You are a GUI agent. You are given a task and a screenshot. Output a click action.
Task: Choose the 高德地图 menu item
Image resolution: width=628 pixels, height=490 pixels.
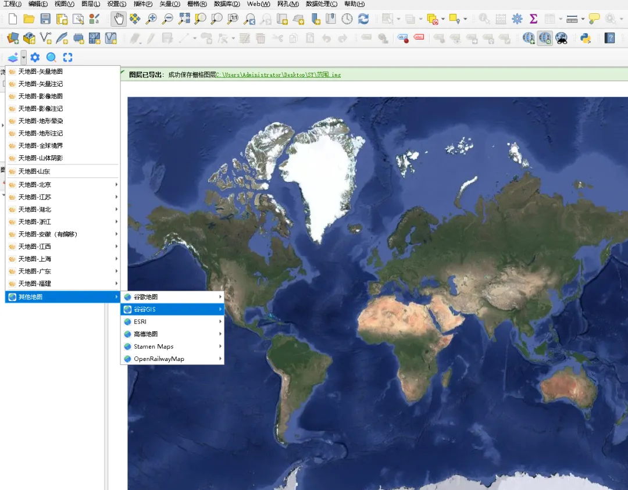[x=172, y=334]
